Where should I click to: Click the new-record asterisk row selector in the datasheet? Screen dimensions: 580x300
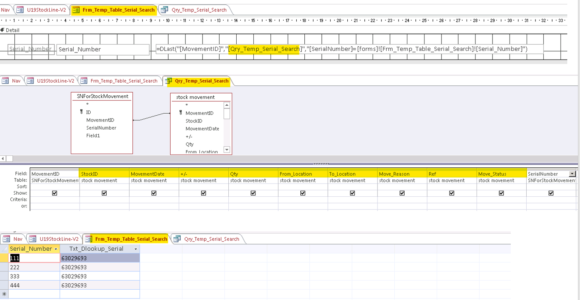pyautogui.click(x=4, y=294)
